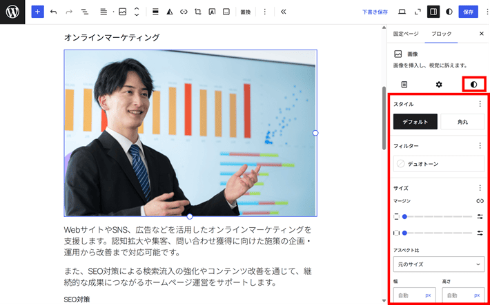The height and width of the screenshot is (305, 490).
Task: Open the gear settings tab in block sidebar
Action: click(x=439, y=85)
